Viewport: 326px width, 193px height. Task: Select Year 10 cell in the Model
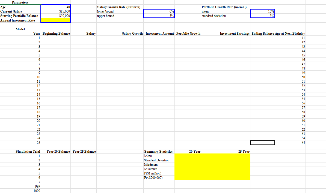coord(20,77)
